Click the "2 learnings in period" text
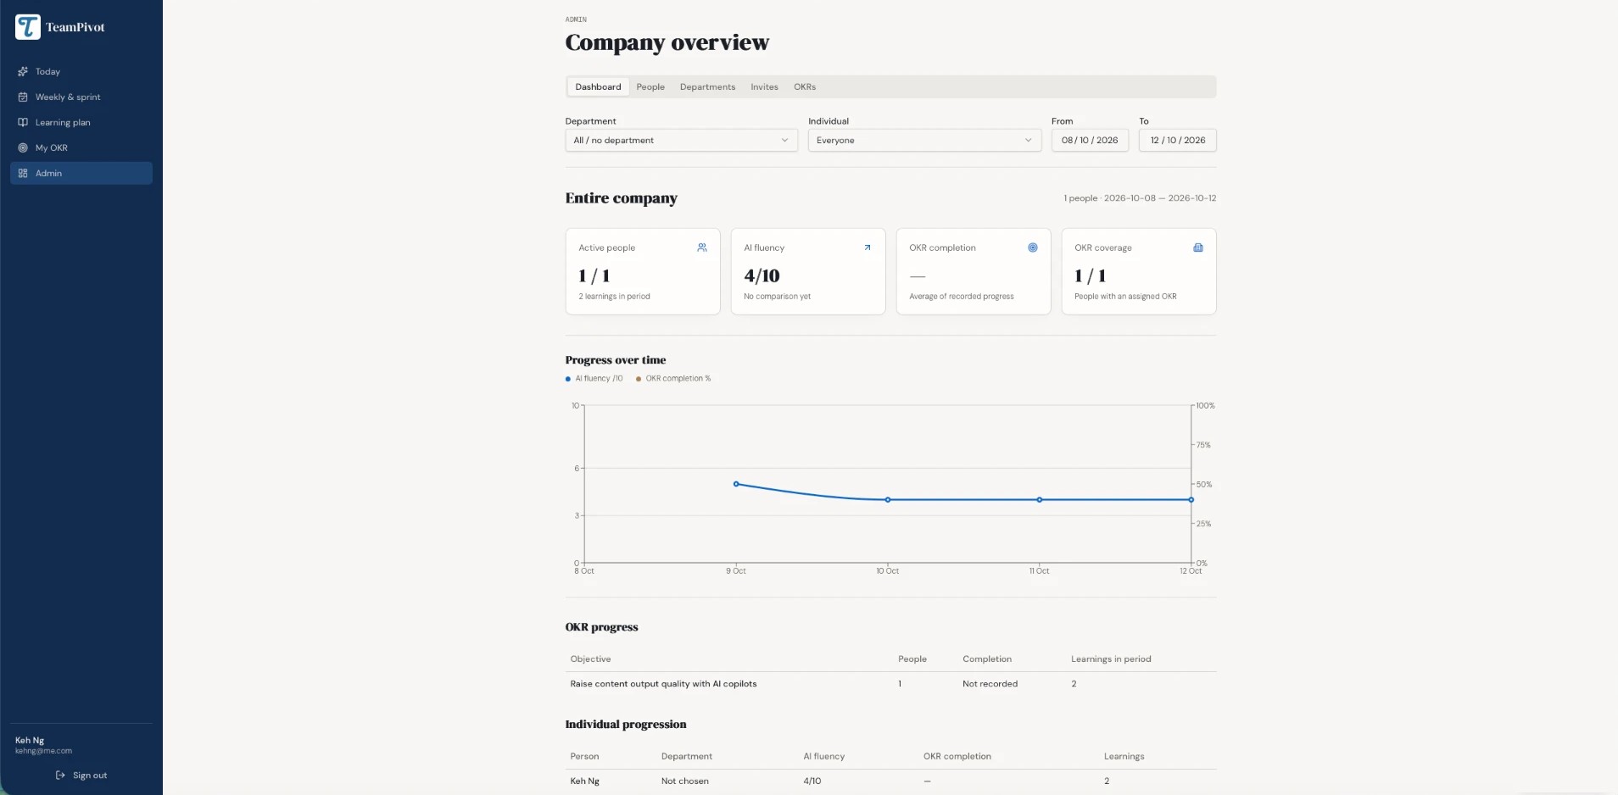The height and width of the screenshot is (795, 1618). point(614,297)
